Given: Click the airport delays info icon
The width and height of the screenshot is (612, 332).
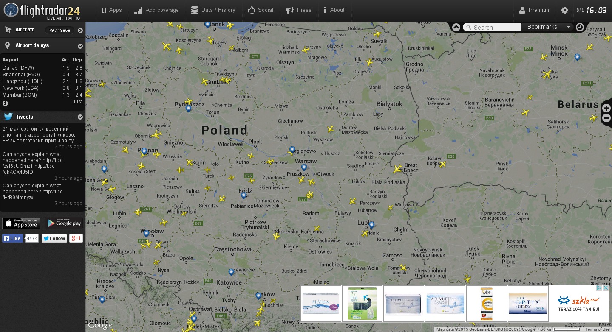Looking at the screenshot, I should [5, 103].
